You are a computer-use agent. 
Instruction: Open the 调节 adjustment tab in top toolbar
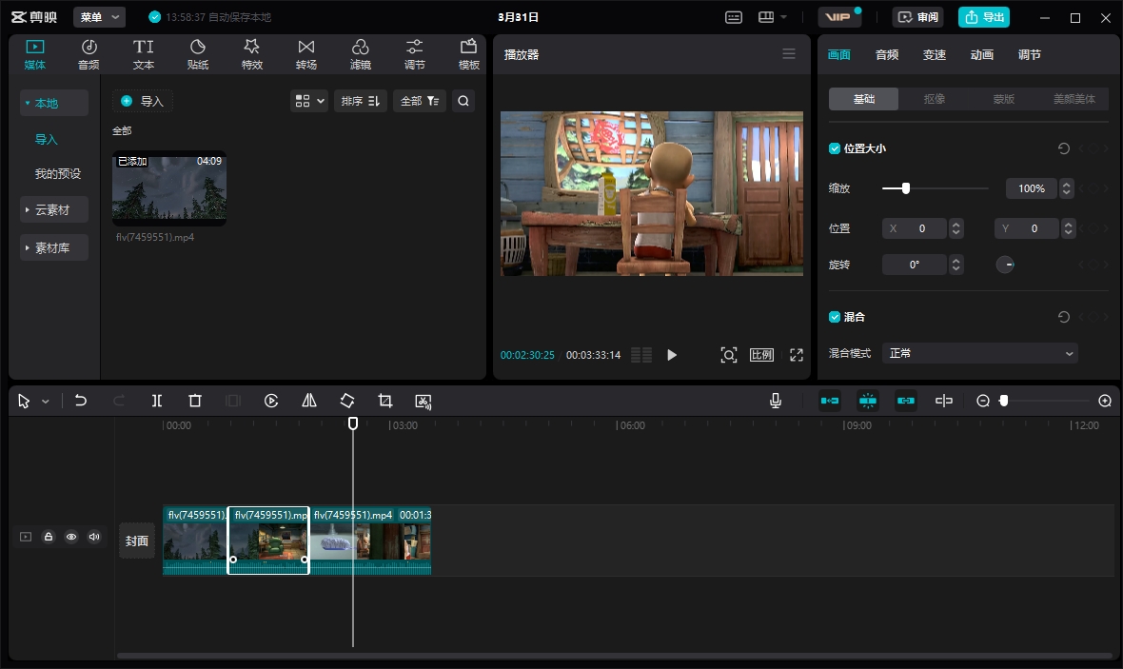point(415,54)
